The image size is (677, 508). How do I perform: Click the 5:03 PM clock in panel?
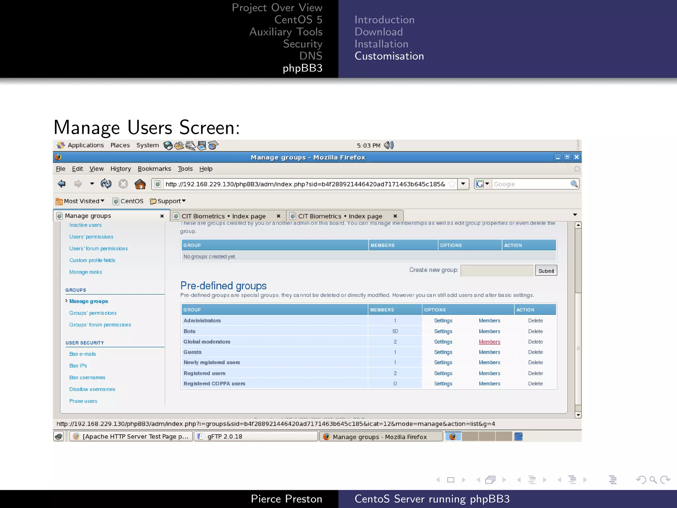[369, 146]
